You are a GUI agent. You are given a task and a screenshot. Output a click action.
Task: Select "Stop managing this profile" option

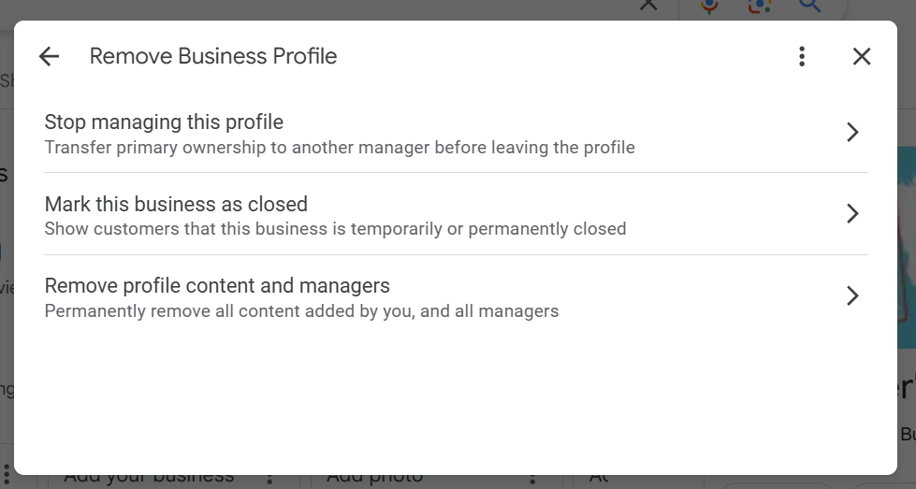[x=164, y=122]
